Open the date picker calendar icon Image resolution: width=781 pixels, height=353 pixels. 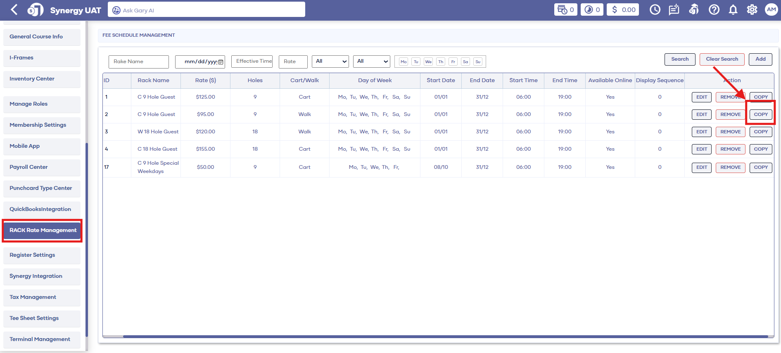[x=221, y=62]
